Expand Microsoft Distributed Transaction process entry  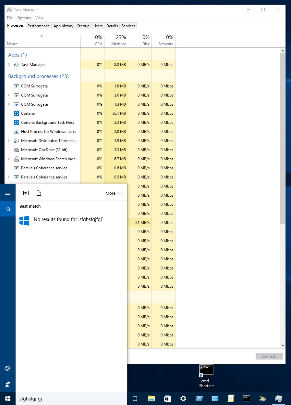(9, 141)
